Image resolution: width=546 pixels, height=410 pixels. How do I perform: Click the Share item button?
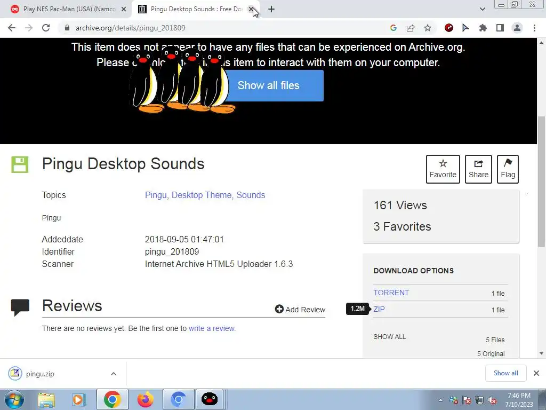(478, 169)
